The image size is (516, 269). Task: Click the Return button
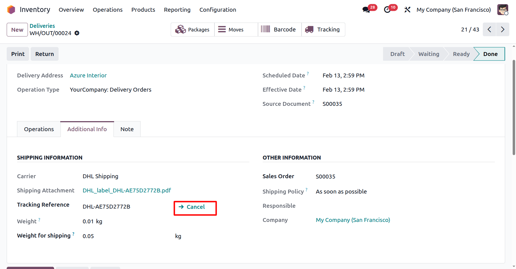(45, 54)
